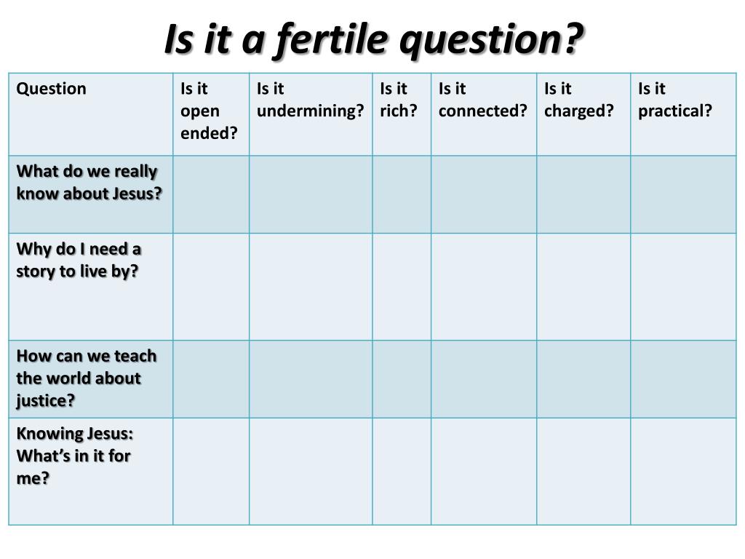Click the 'Is it open ended?' header
Screen dimensions: 745x559
[211, 114]
